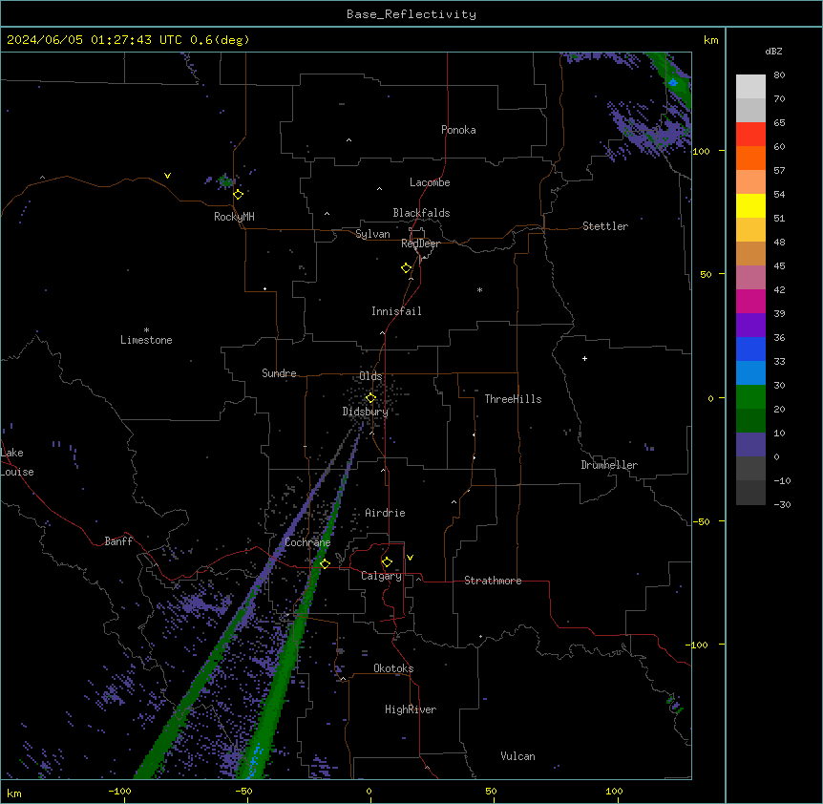Select the Vulcan label
This screenshot has height=804, width=823.
pos(518,756)
